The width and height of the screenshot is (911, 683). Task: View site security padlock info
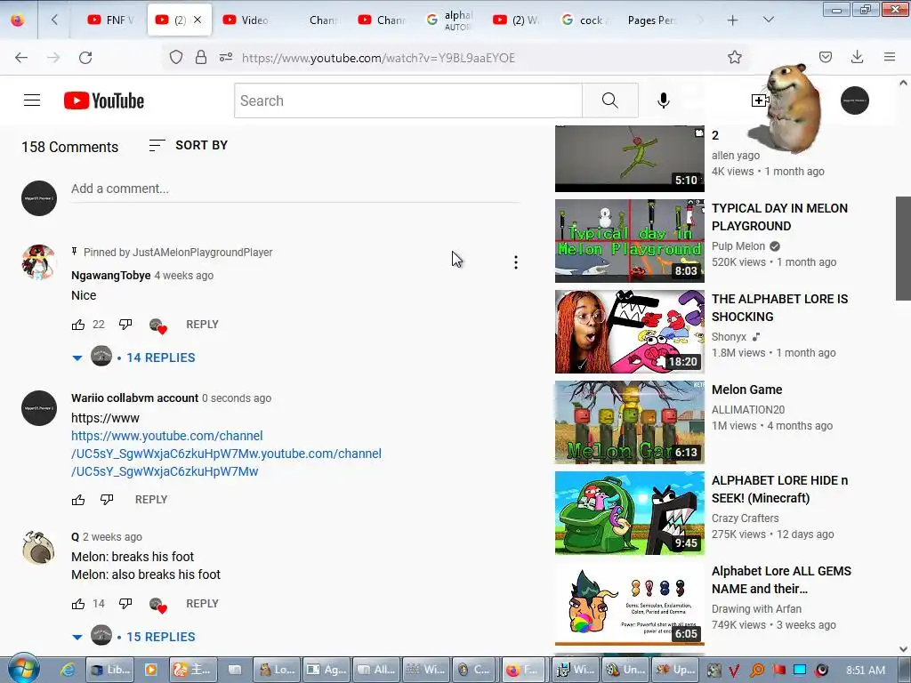[x=201, y=57]
